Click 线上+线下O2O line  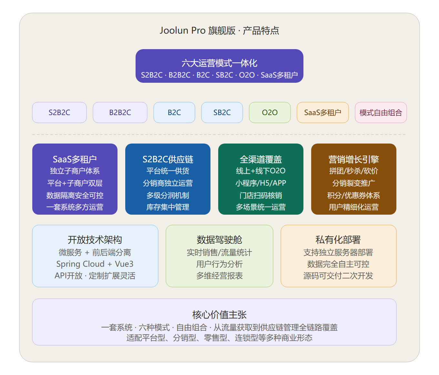(261, 171)
